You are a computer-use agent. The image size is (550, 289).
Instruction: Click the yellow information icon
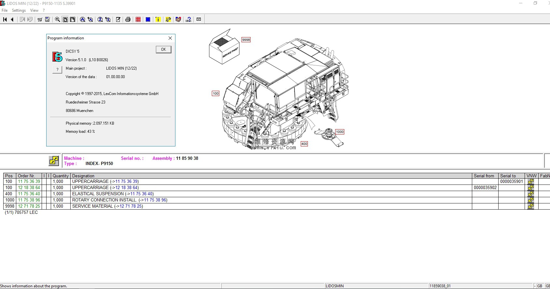coord(158,20)
